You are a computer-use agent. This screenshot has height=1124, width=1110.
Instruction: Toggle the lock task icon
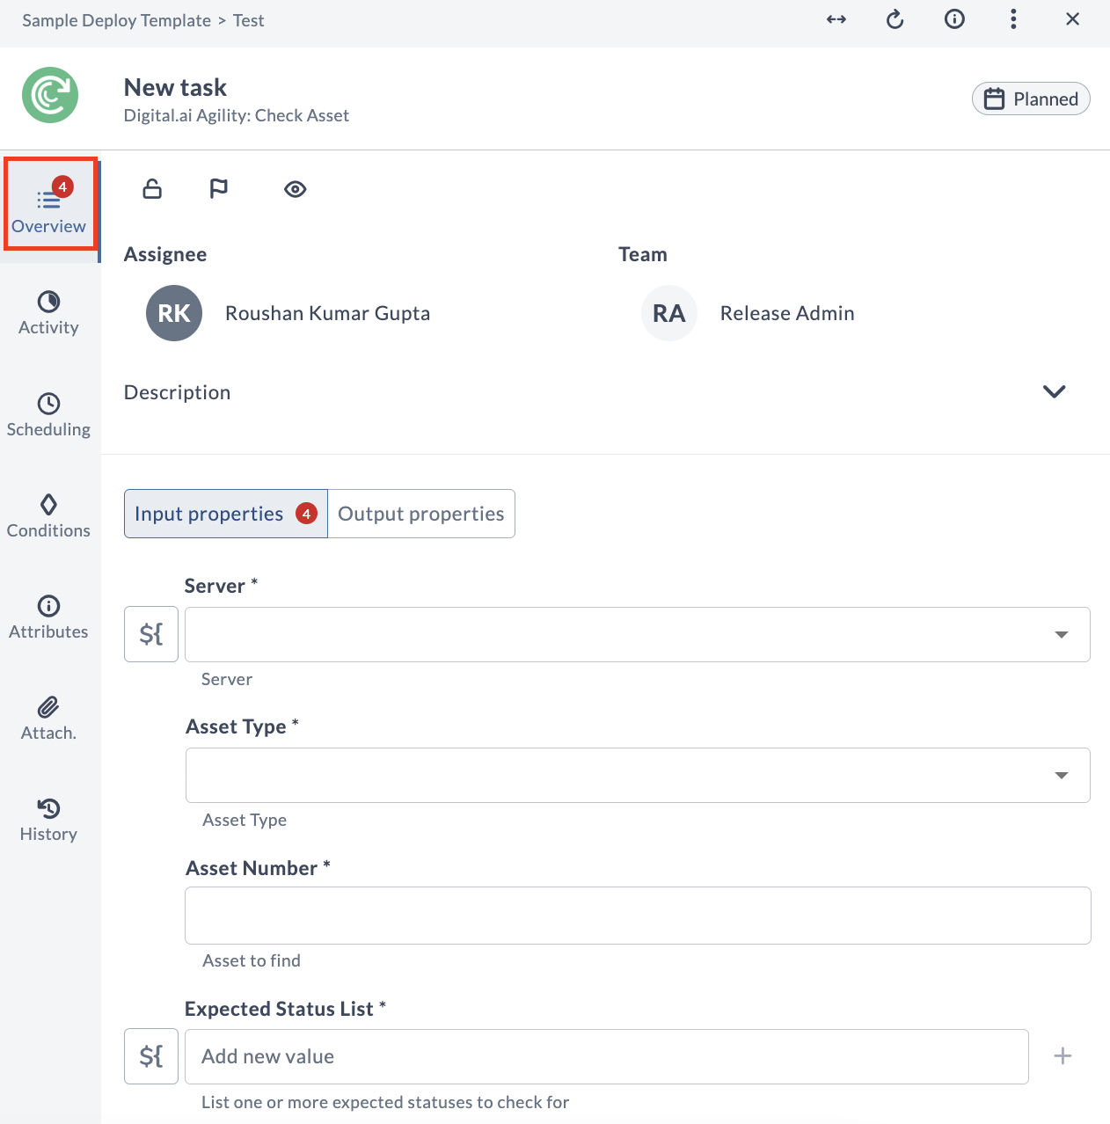click(x=152, y=189)
